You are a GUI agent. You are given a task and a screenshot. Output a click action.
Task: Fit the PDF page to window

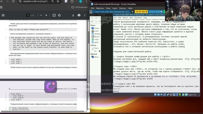[54, 15]
